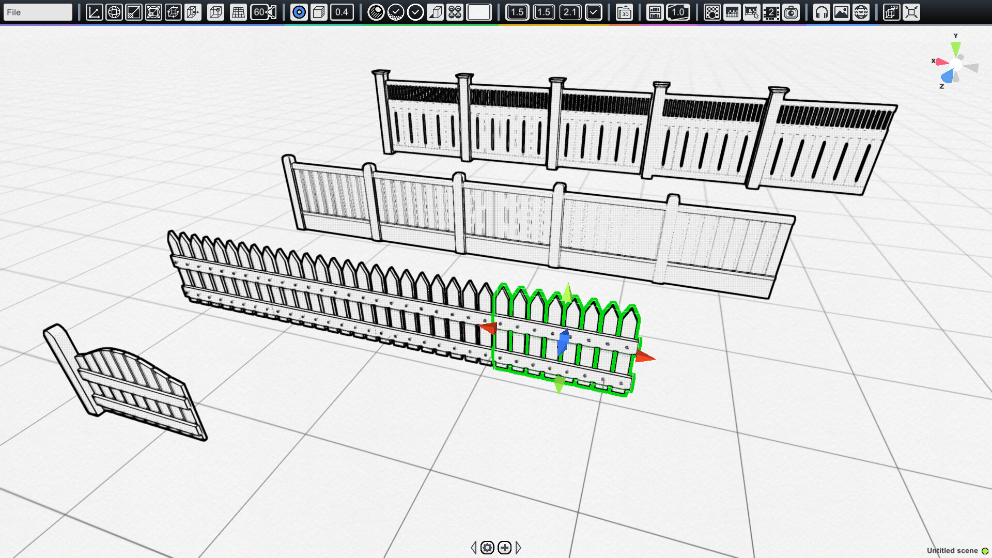The height and width of the screenshot is (558, 992).
Task: Select the axis grid display tool
Action: click(x=94, y=12)
